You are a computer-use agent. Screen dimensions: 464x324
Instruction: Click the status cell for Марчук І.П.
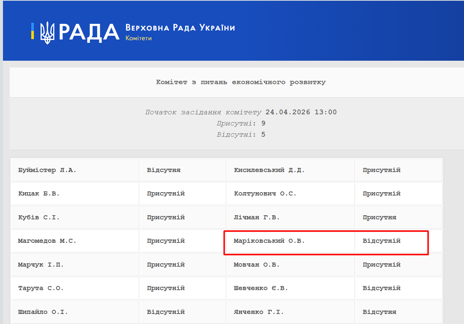(183, 265)
